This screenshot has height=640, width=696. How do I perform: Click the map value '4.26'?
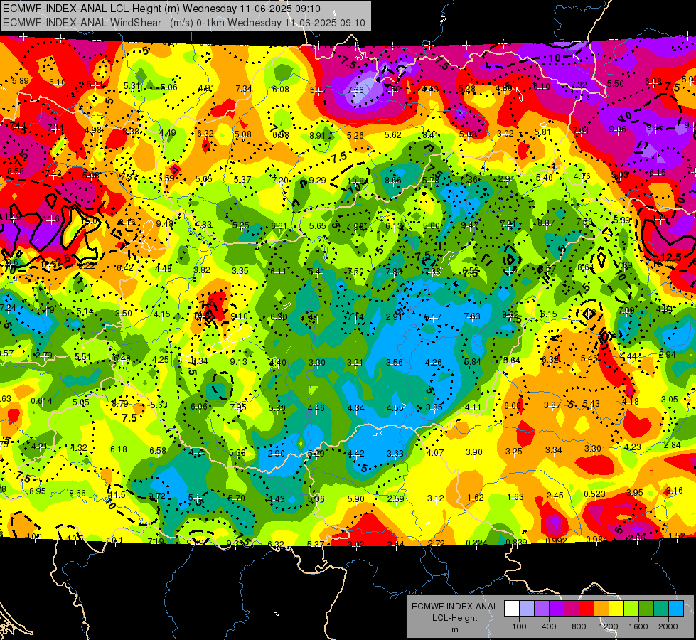coord(433,363)
